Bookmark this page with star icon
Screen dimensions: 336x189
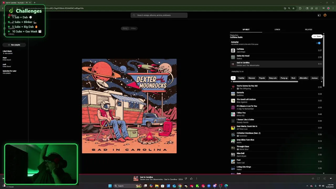tap(293, 8)
